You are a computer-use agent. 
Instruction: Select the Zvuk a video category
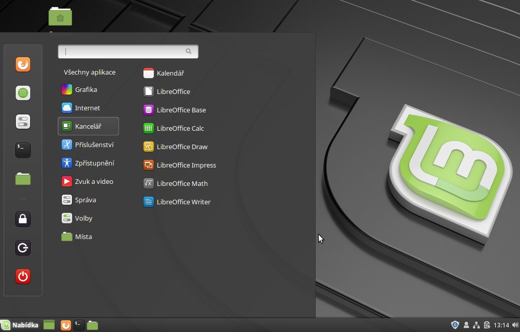(87, 181)
